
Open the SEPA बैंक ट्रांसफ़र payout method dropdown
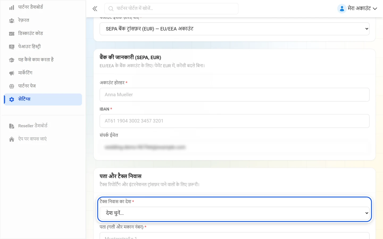(x=235, y=29)
